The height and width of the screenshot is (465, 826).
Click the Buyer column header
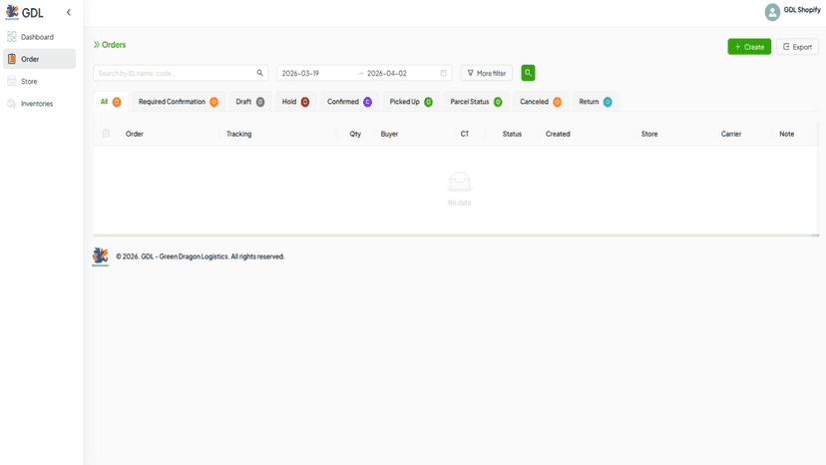tap(389, 134)
